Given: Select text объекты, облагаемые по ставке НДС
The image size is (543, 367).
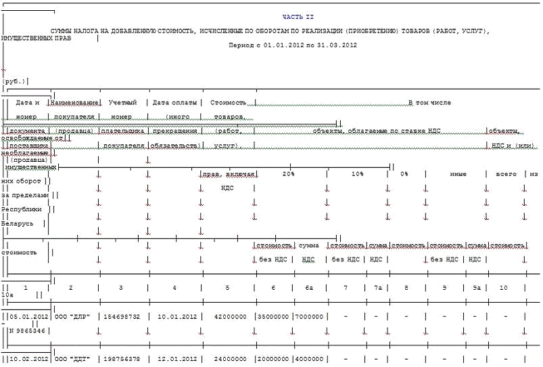Looking at the screenshot, I should click(377, 131).
